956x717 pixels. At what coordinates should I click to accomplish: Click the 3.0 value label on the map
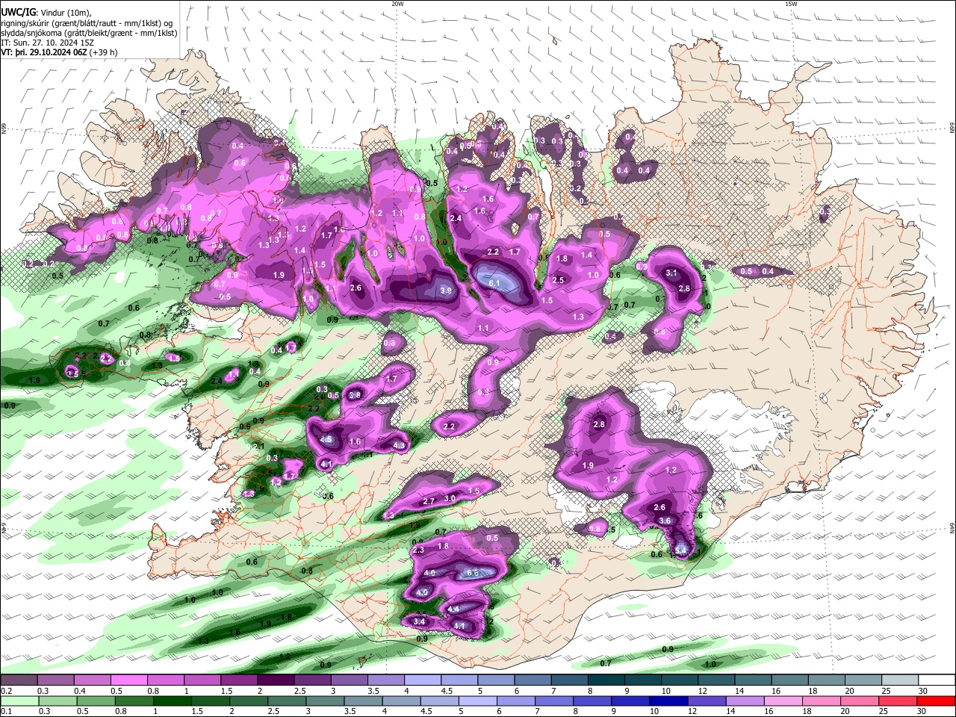coord(450,498)
